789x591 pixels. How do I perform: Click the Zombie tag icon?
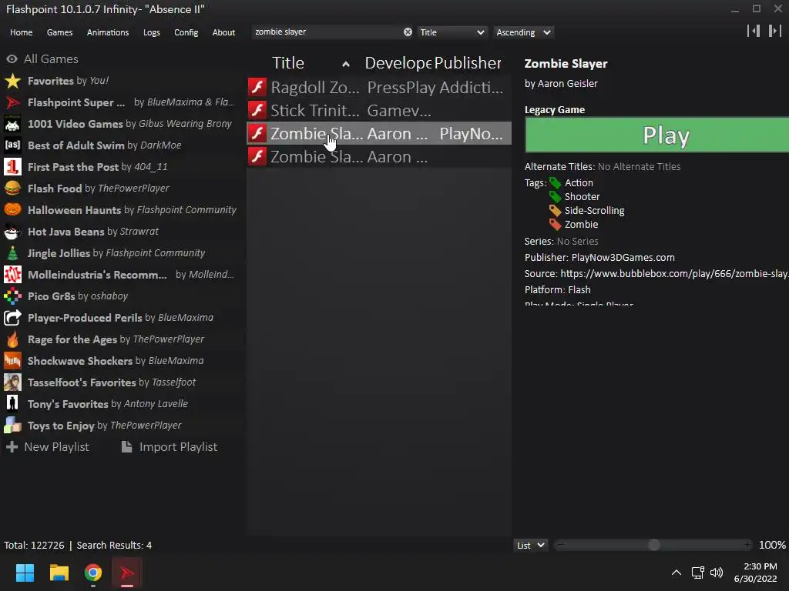(555, 225)
